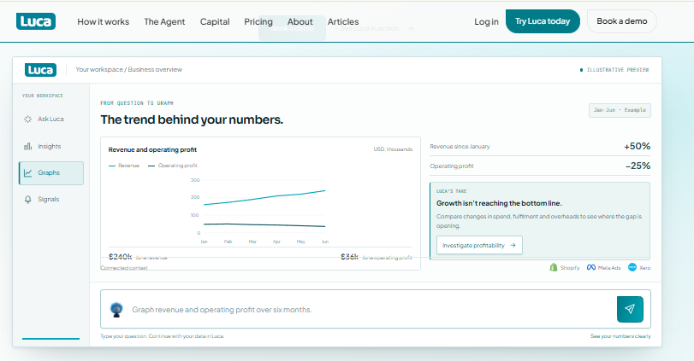694x361 pixels.
Task: Click Revenue since January label
Action: (460, 147)
